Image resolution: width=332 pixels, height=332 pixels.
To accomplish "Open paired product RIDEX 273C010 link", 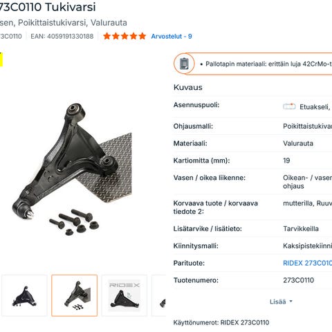I will point(307,263).
